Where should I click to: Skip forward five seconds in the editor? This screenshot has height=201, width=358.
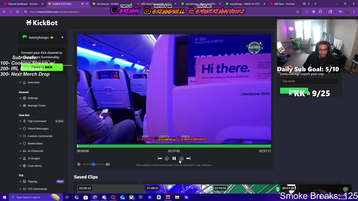181,158
